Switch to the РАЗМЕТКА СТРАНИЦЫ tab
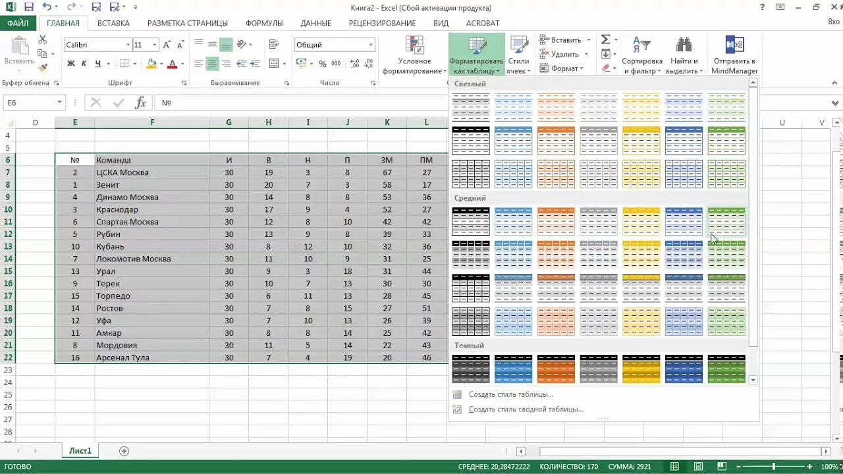 tap(187, 23)
